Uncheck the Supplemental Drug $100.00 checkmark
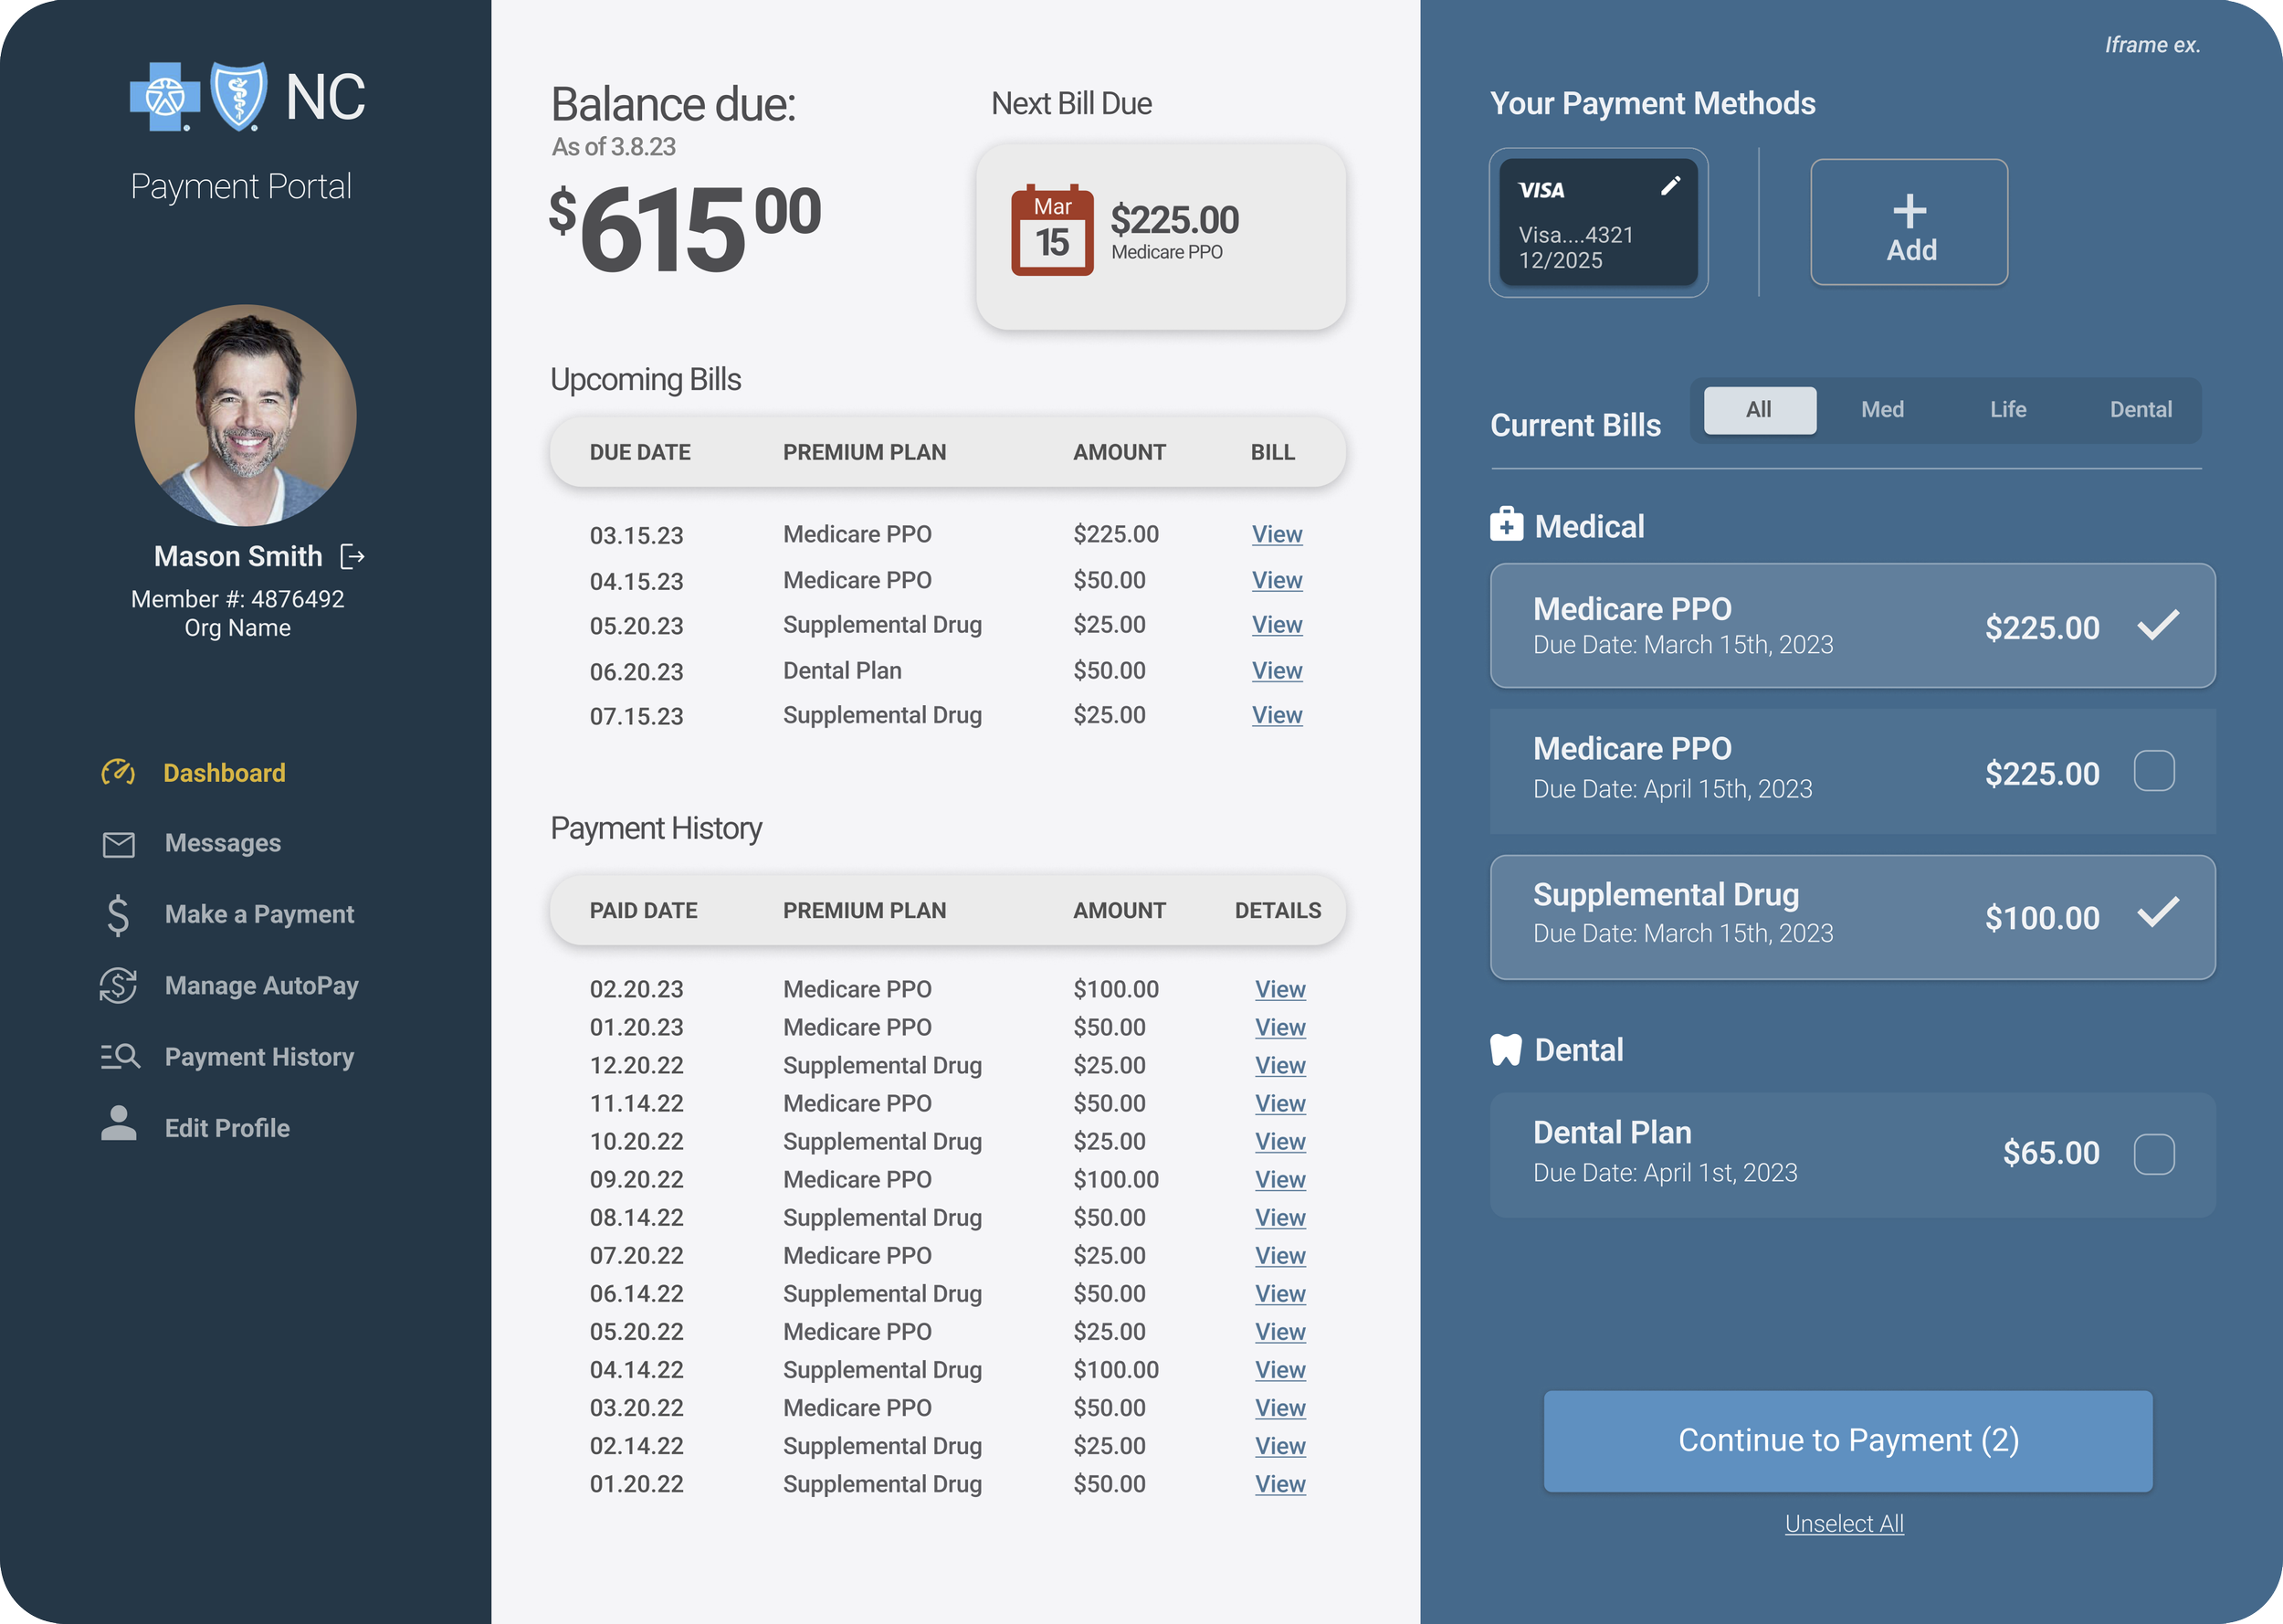Image resolution: width=2283 pixels, height=1624 pixels. 2157,913
